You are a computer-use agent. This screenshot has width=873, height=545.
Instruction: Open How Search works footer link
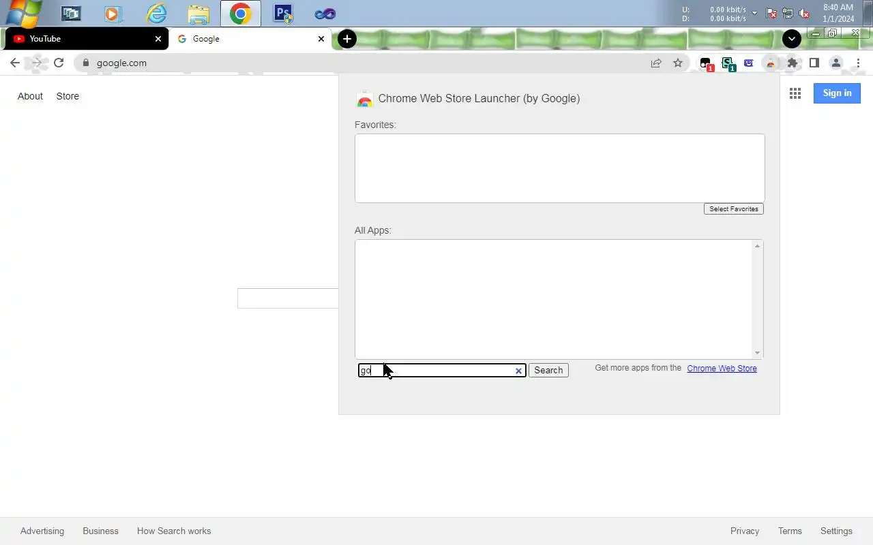(x=174, y=531)
